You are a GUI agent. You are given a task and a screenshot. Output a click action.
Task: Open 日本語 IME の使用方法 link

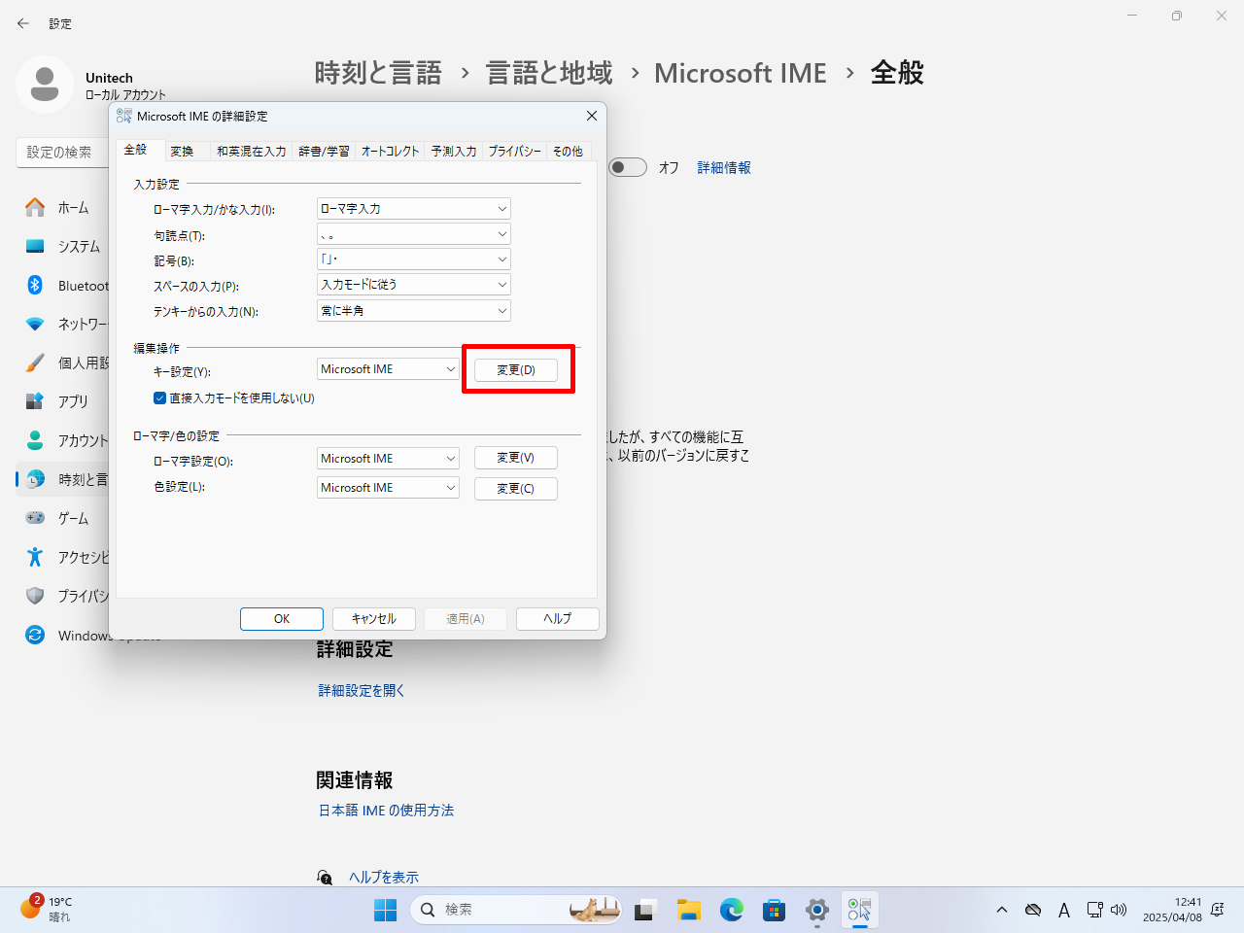point(386,810)
